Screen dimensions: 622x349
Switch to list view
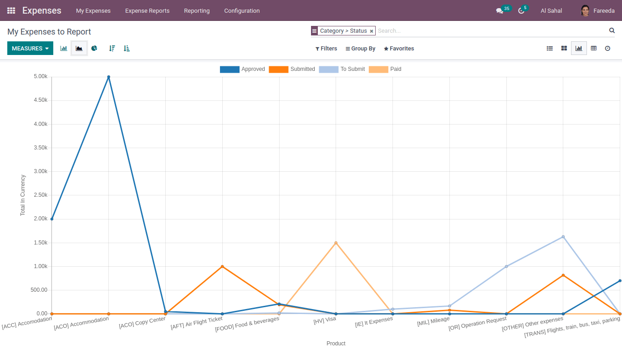[550, 48]
